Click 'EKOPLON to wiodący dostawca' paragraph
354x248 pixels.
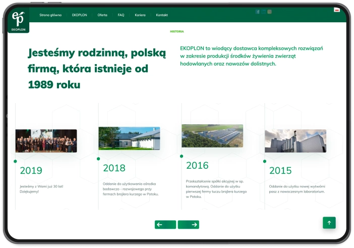(x=252, y=56)
